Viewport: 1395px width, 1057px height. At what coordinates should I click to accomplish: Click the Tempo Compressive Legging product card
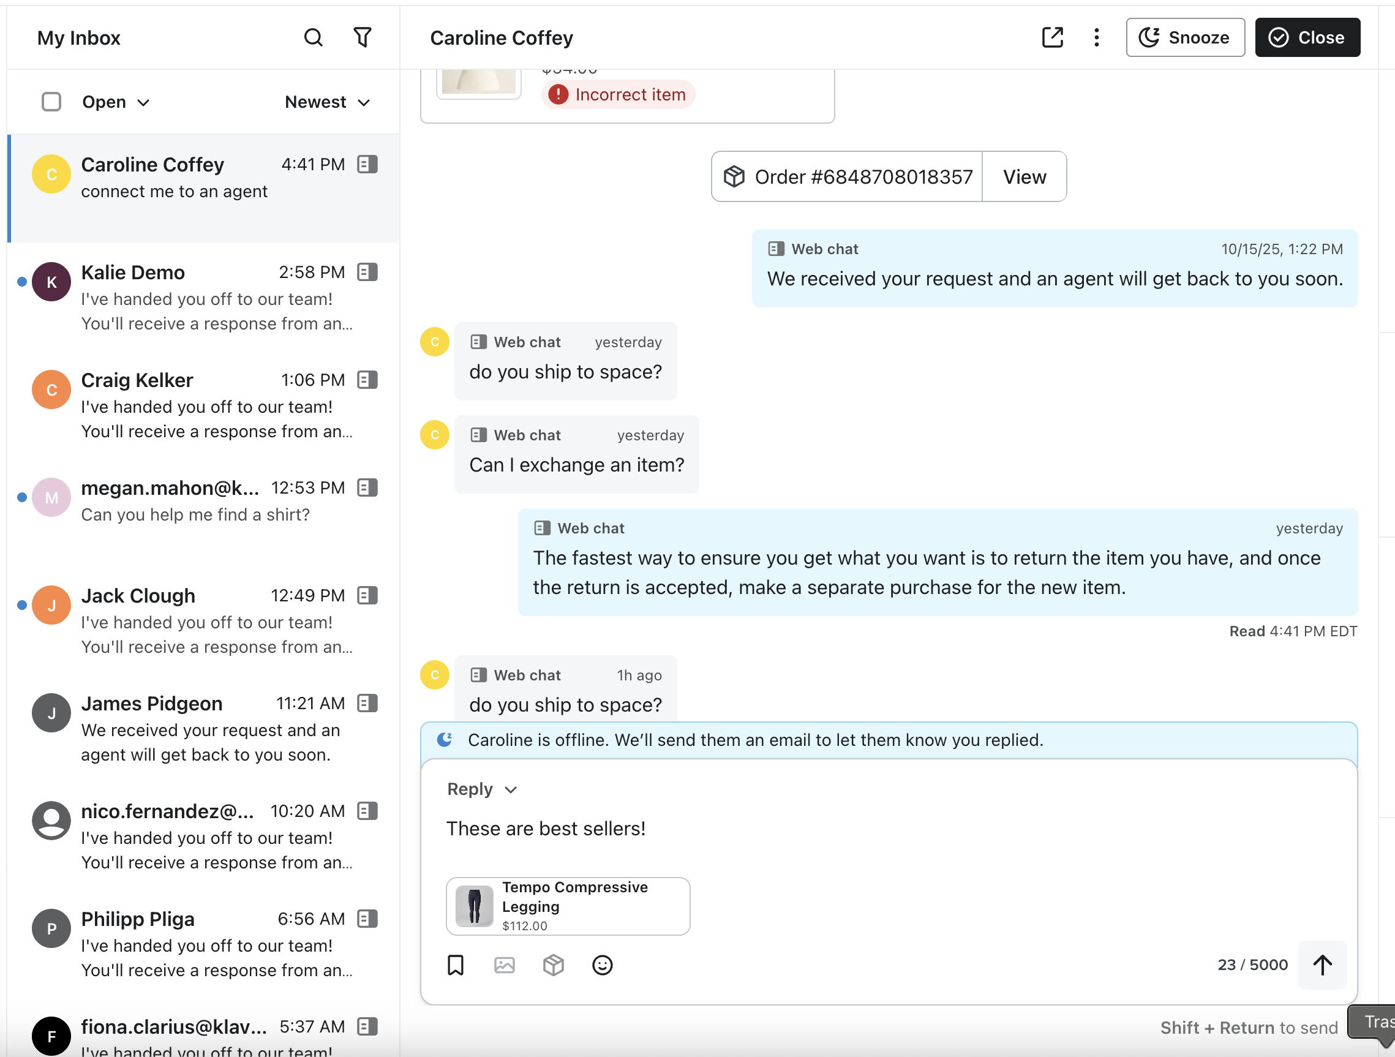[568, 906]
